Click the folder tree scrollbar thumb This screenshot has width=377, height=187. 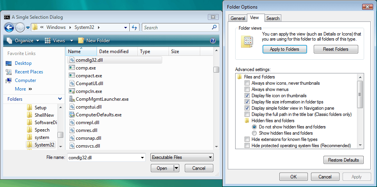pyautogui.click(x=60, y=135)
